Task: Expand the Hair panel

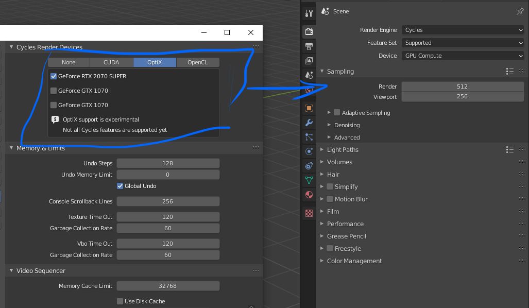Action: click(322, 175)
